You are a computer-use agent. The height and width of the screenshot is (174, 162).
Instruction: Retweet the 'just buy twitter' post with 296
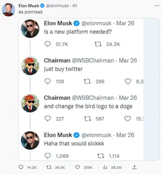tap(87, 81)
